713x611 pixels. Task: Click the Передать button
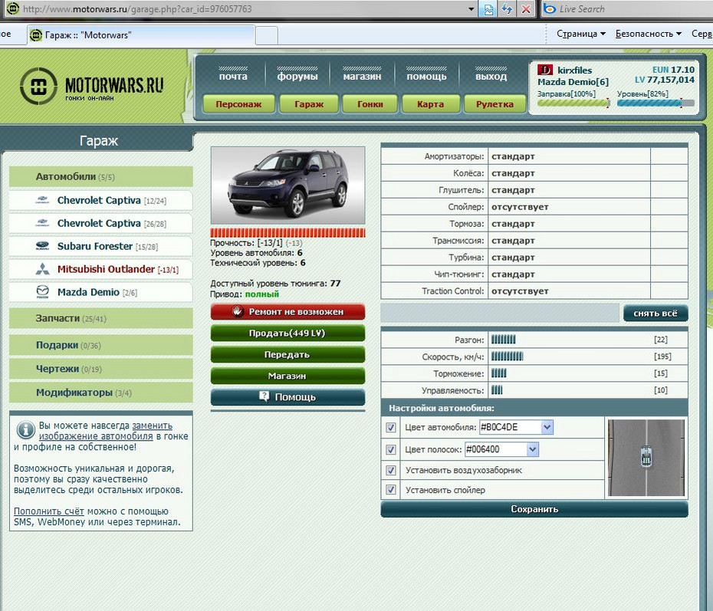(x=287, y=355)
